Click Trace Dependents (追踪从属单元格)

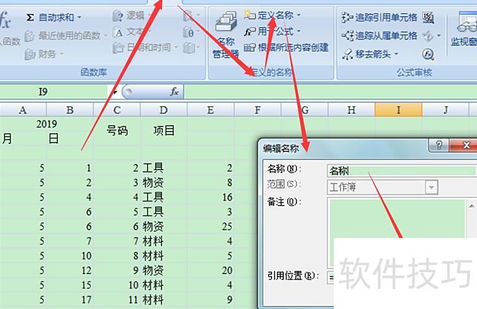point(379,36)
